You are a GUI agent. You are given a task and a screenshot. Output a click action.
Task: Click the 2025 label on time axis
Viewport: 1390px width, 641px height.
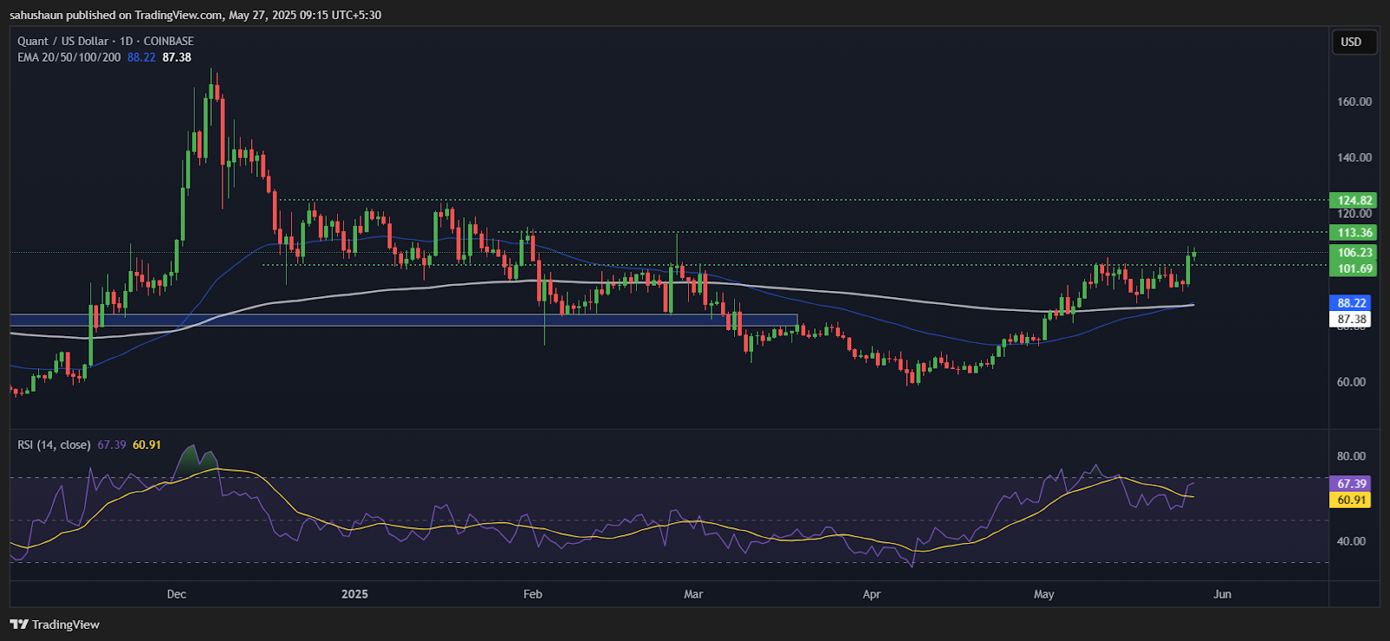click(x=354, y=594)
